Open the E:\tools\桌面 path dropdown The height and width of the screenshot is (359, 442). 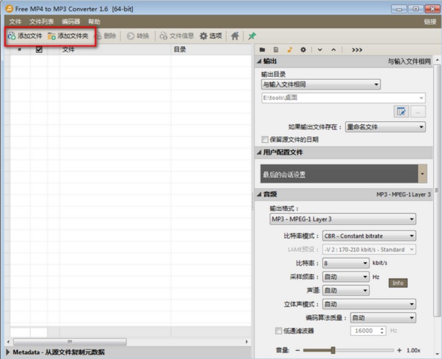pyautogui.click(x=343, y=98)
